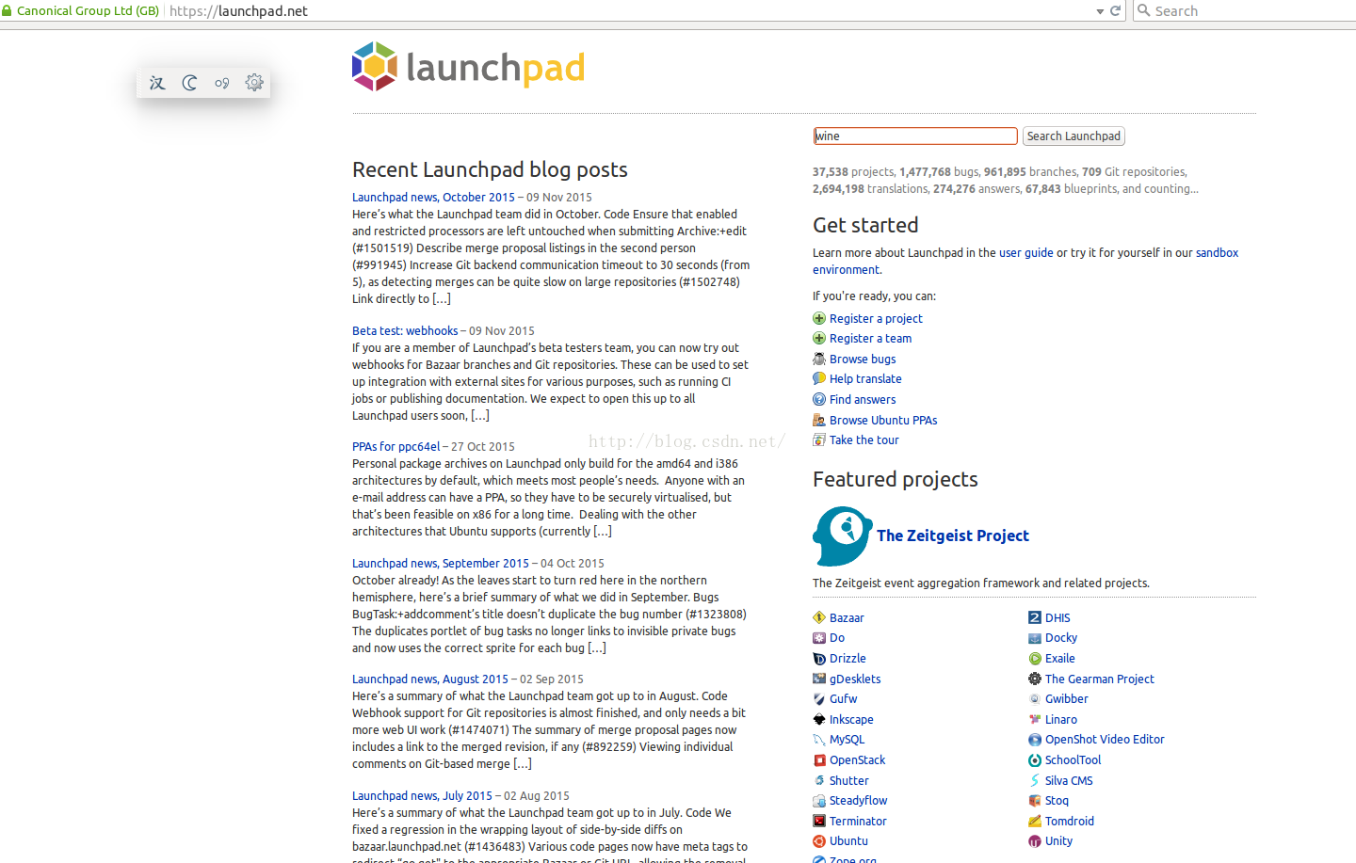Click the Ubuntu project icon
The height and width of the screenshot is (863, 1356).
pyautogui.click(x=819, y=840)
